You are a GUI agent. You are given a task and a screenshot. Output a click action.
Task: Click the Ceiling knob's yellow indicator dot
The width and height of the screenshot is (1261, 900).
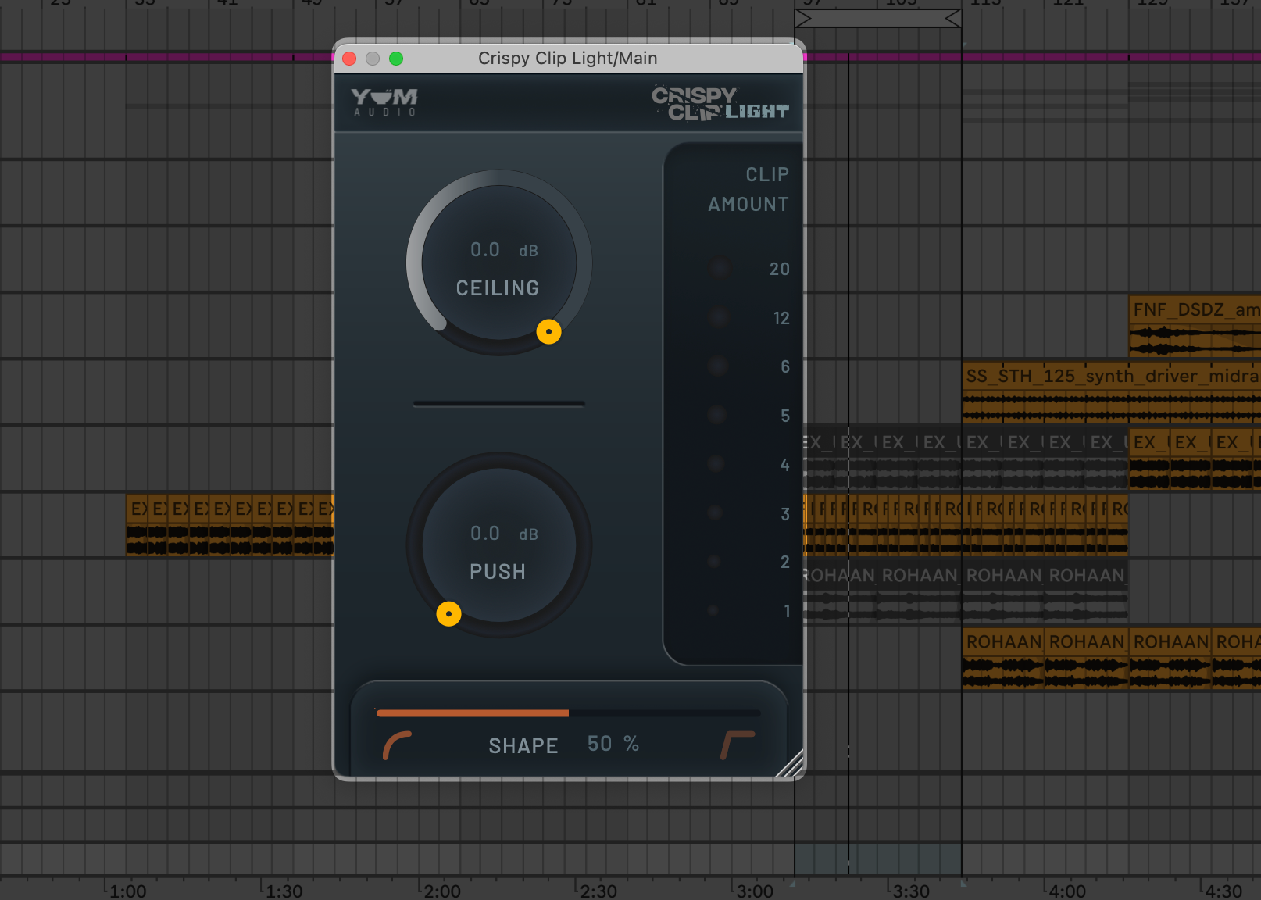tap(548, 332)
